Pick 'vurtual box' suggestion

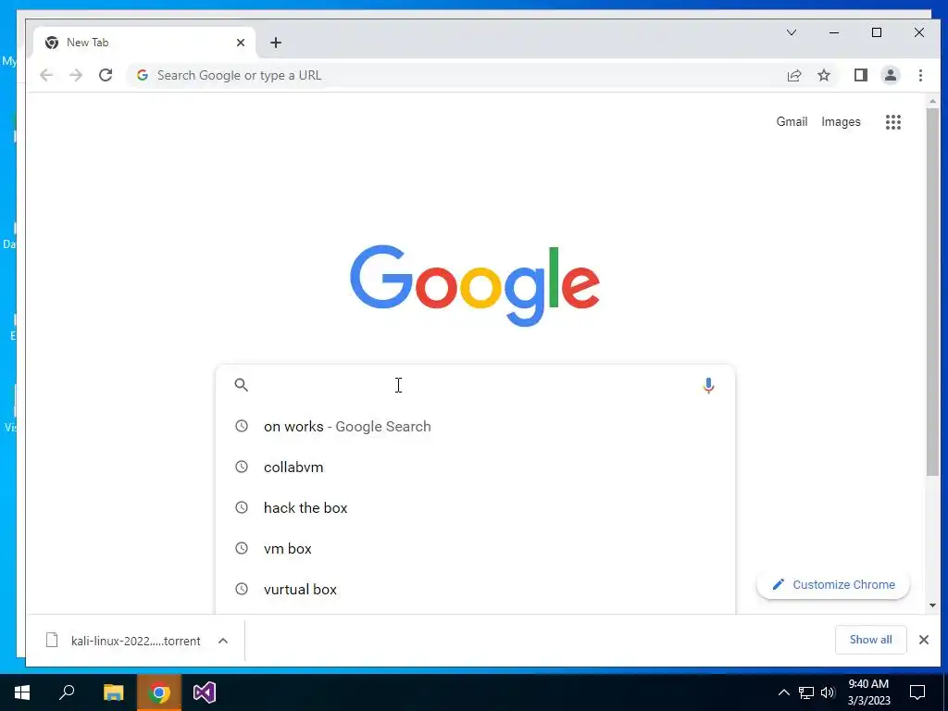475,589
